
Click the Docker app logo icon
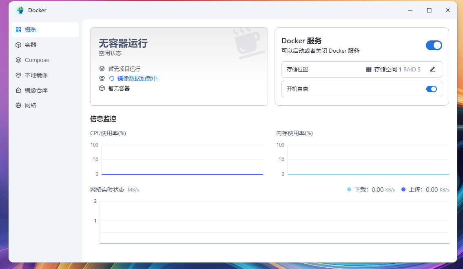coord(20,10)
